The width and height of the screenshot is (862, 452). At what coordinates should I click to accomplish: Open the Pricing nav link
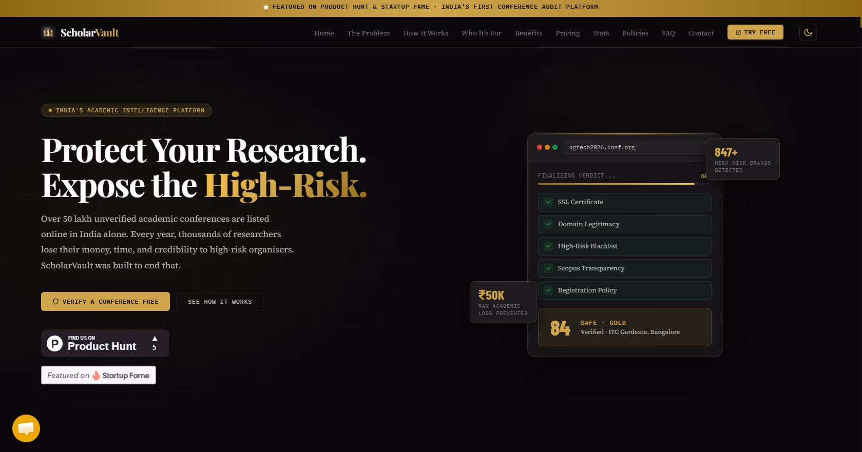[x=568, y=33]
